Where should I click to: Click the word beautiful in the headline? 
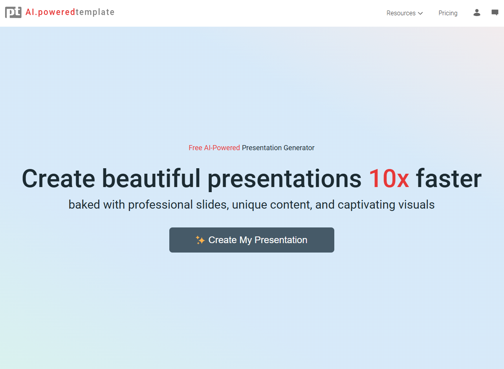(x=151, y=178)
